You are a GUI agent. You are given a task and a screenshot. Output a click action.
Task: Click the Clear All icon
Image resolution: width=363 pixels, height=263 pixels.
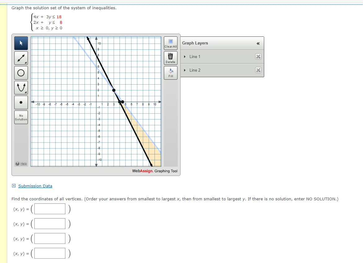click(x=170, y=43)
